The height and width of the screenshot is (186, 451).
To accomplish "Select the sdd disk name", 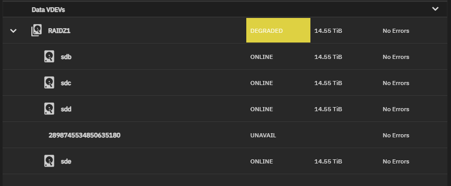I will tap(66, 109).
